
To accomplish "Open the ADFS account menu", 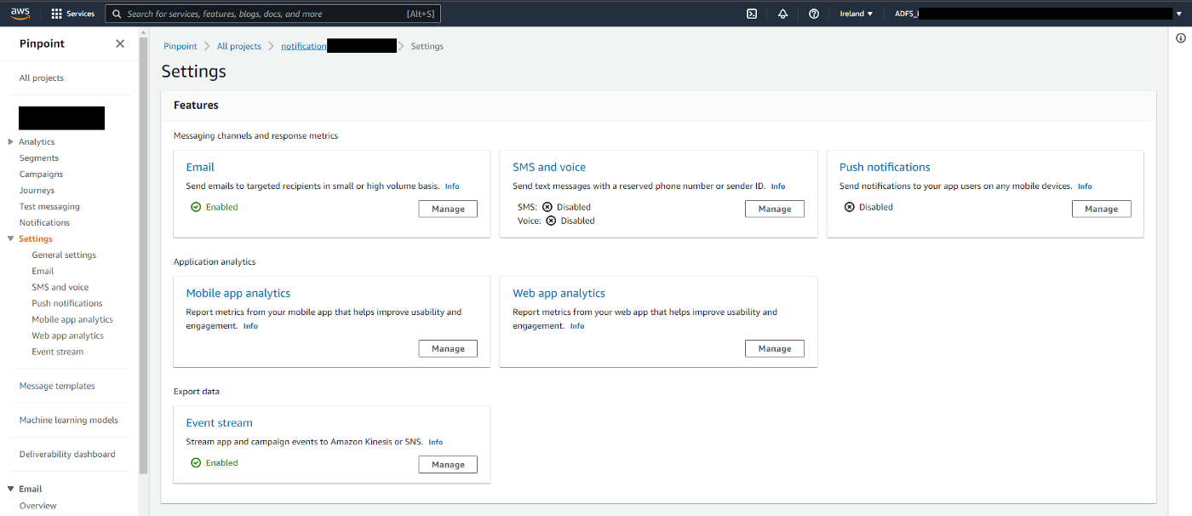I will tap(907, 14).
